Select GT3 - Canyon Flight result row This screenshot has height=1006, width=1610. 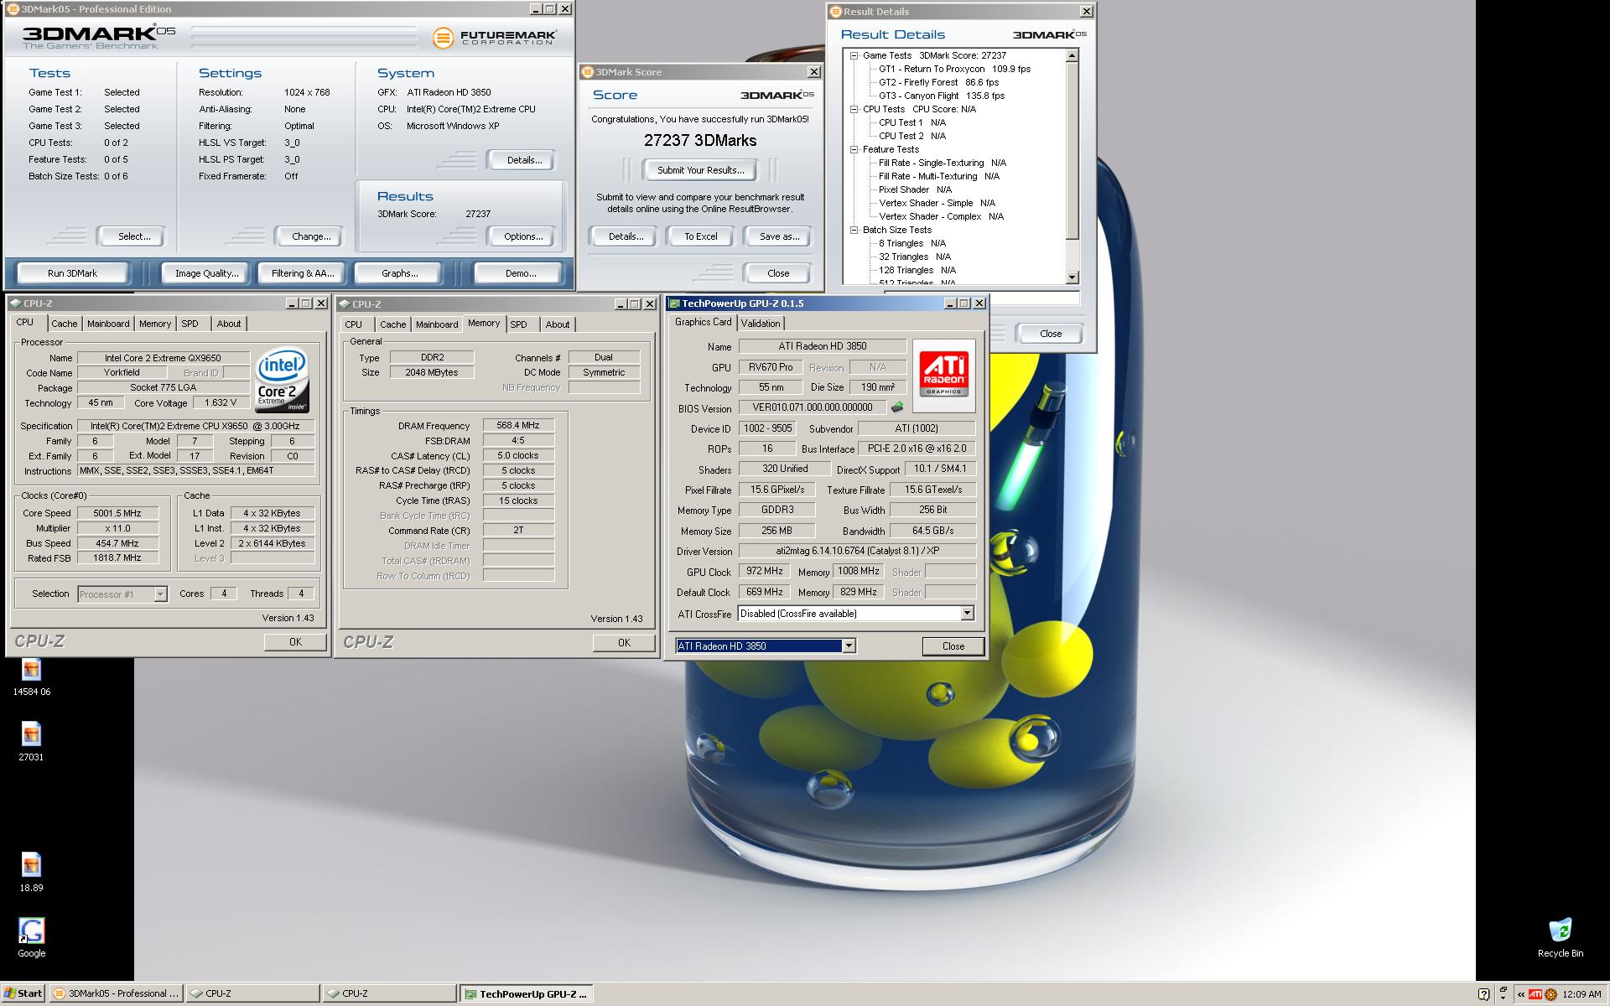coord(941,96)
